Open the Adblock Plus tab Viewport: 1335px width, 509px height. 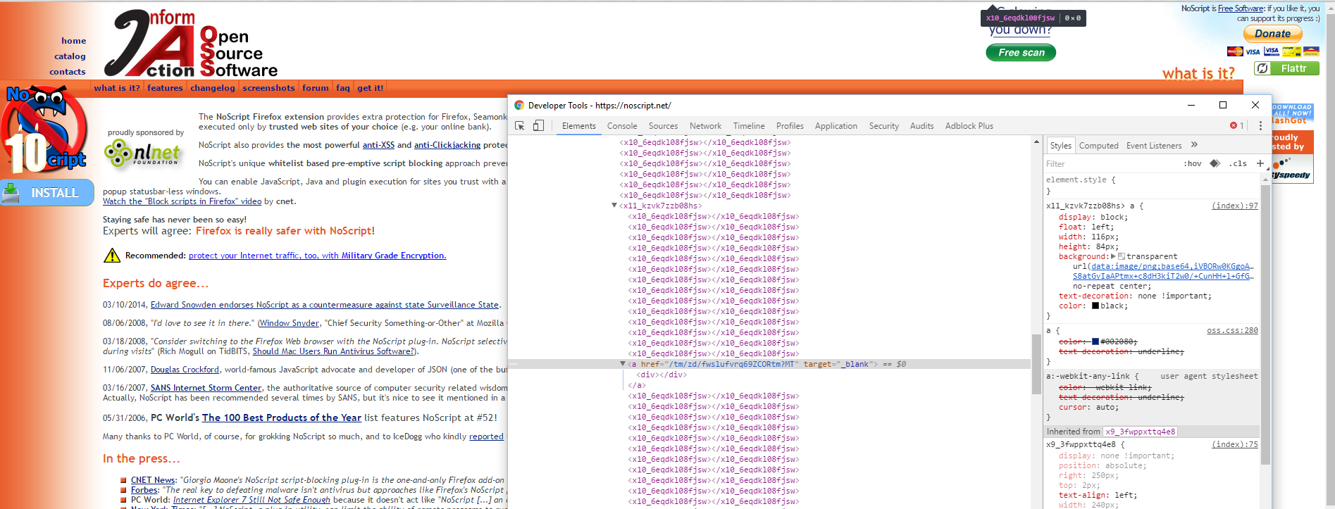click(x=969, y=126)
